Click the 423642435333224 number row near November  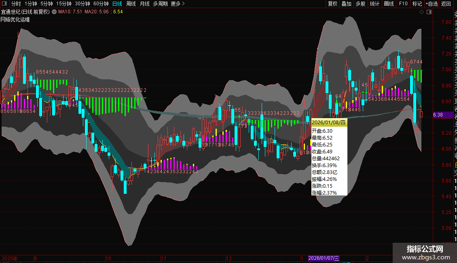[173, 172]
